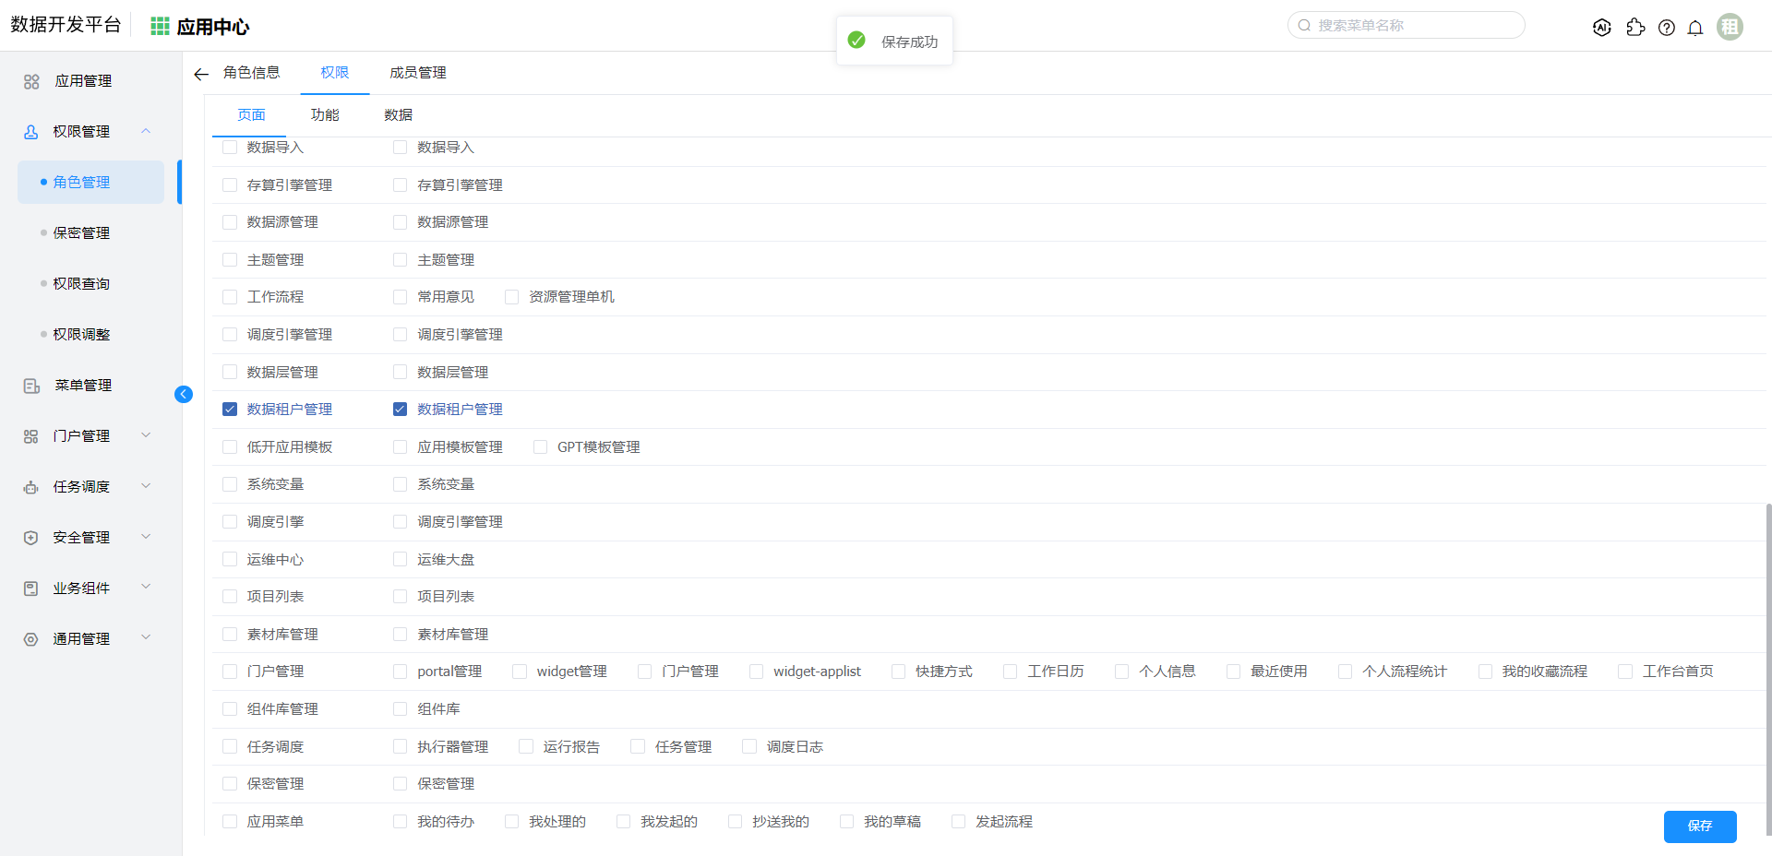Uncheck the first 数据租户管理 checkbox
Viewport: 1772px width, 856px height.
230,410
